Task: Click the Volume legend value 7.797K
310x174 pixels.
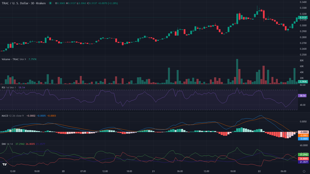Action: point(33,59)
